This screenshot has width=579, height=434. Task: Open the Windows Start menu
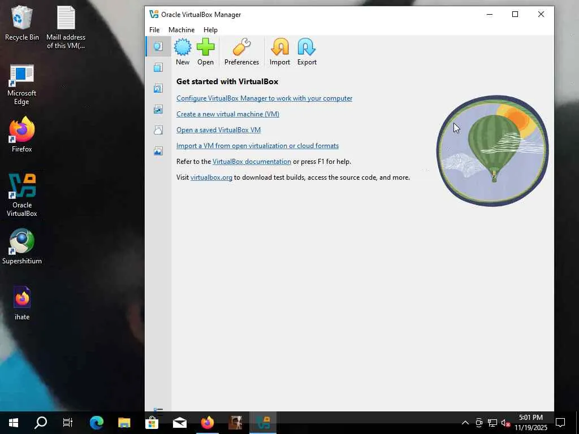point(14,423)
